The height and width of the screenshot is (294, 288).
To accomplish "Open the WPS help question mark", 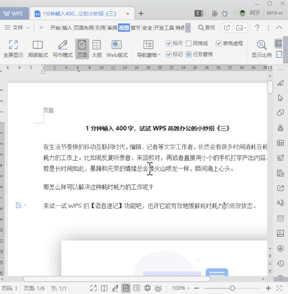I will [x=257, y=28].
